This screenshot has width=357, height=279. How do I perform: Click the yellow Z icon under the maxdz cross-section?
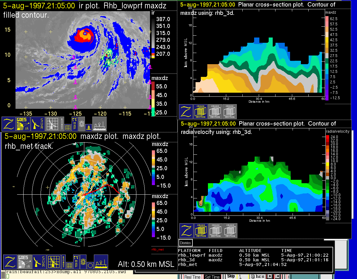click(x=186, y=112)
